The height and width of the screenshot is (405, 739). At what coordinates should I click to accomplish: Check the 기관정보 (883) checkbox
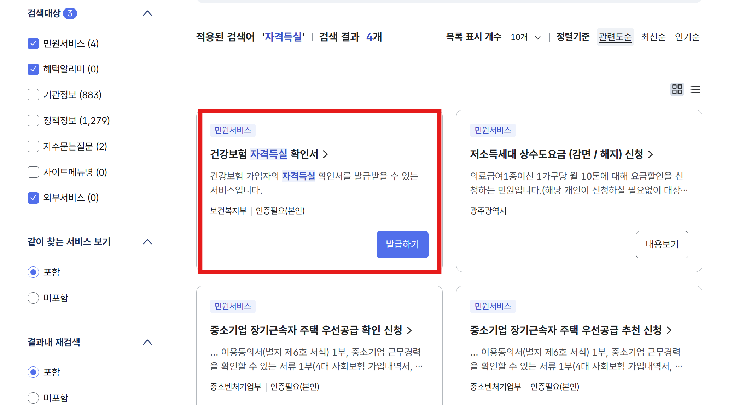click(33, 95)
